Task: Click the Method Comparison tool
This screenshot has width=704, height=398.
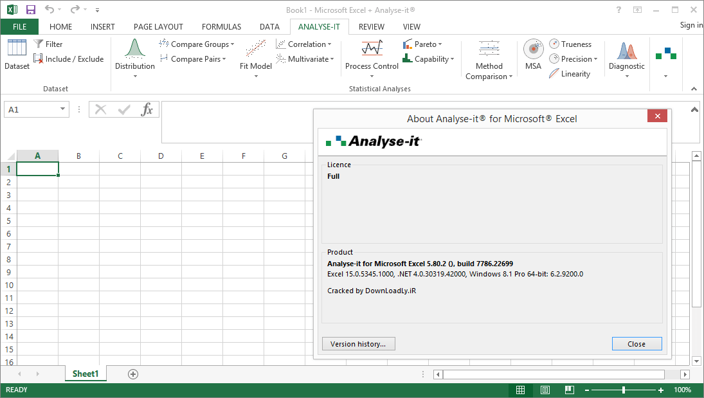Action: (489, 58)
